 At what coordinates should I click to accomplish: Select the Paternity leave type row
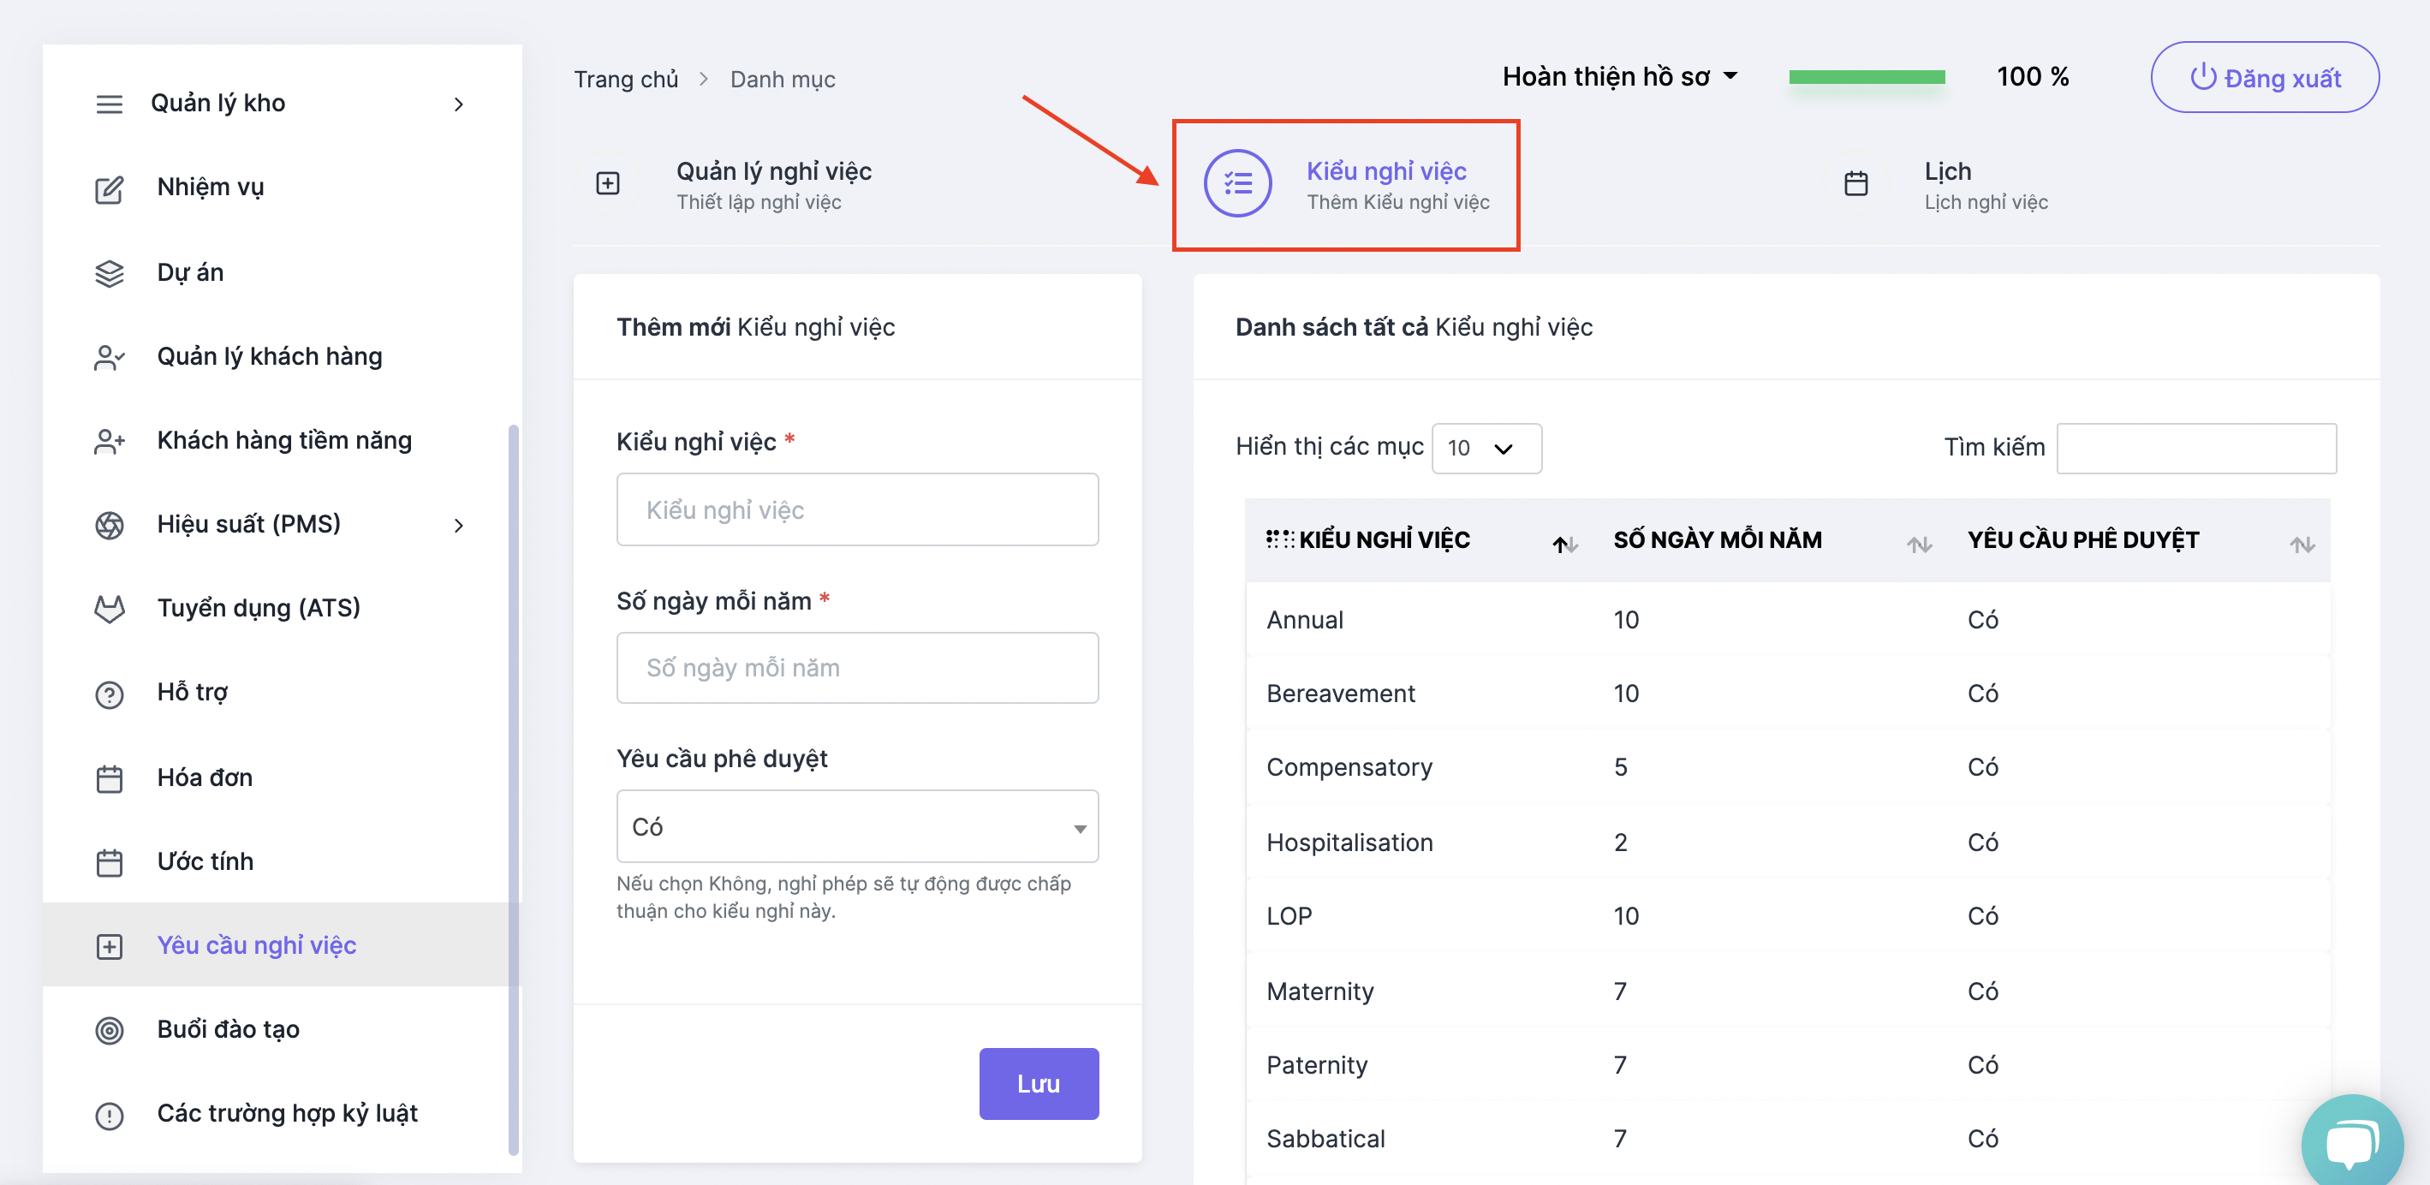pyautogui.click(x=1788, y=1065)
